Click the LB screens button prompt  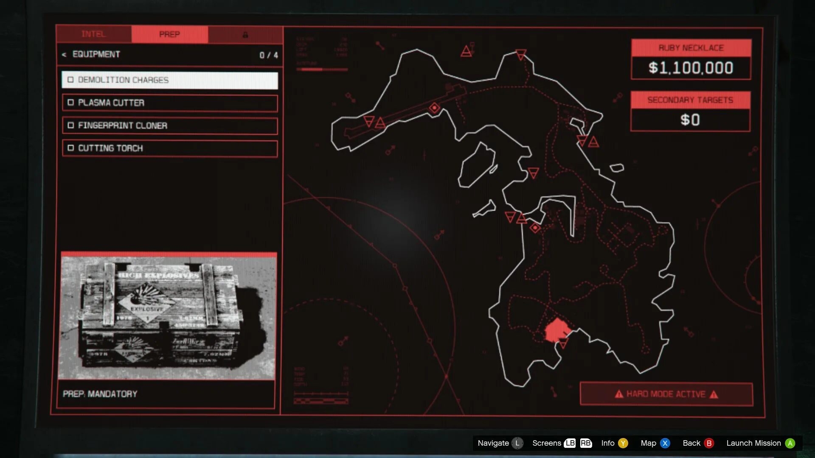coord(570,443)
